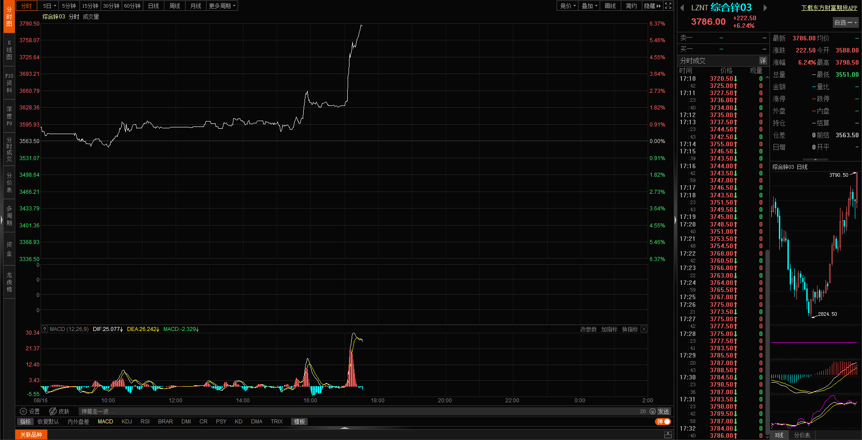Click pop-out icon at bottom right of chart
Screen dimensions: 862x440
coord(668,435)
